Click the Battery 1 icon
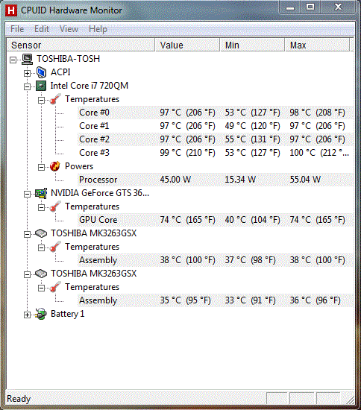 point(41,314)
